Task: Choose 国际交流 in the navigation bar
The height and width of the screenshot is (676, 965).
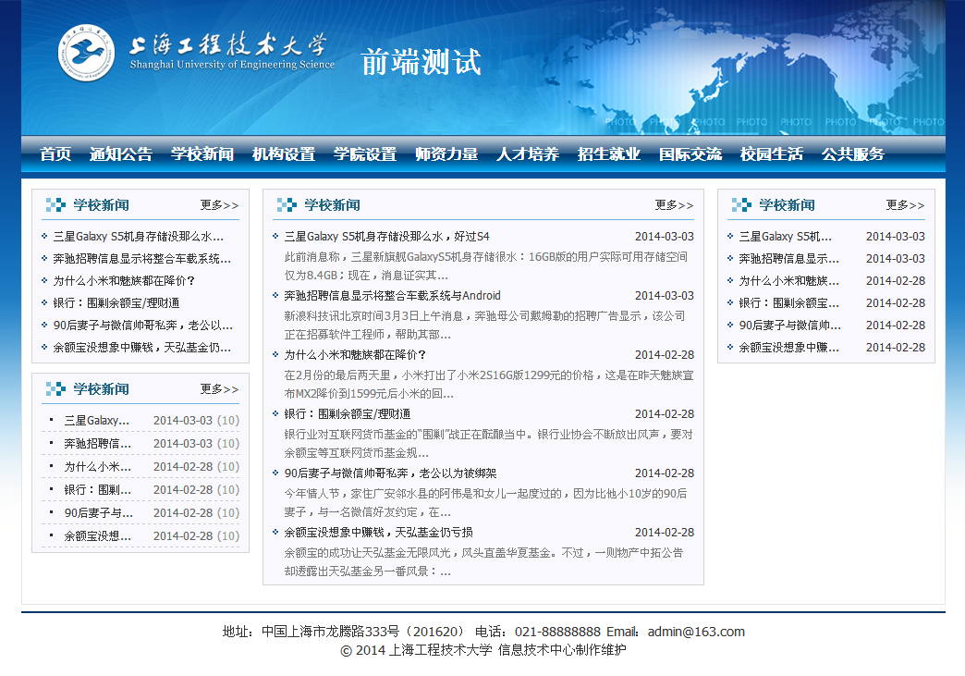Action: pos(690,154)
